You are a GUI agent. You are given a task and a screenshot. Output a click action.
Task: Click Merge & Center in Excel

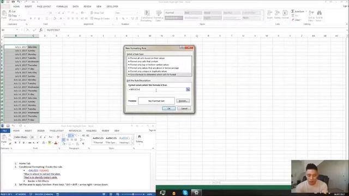click(x=100, y=19)
